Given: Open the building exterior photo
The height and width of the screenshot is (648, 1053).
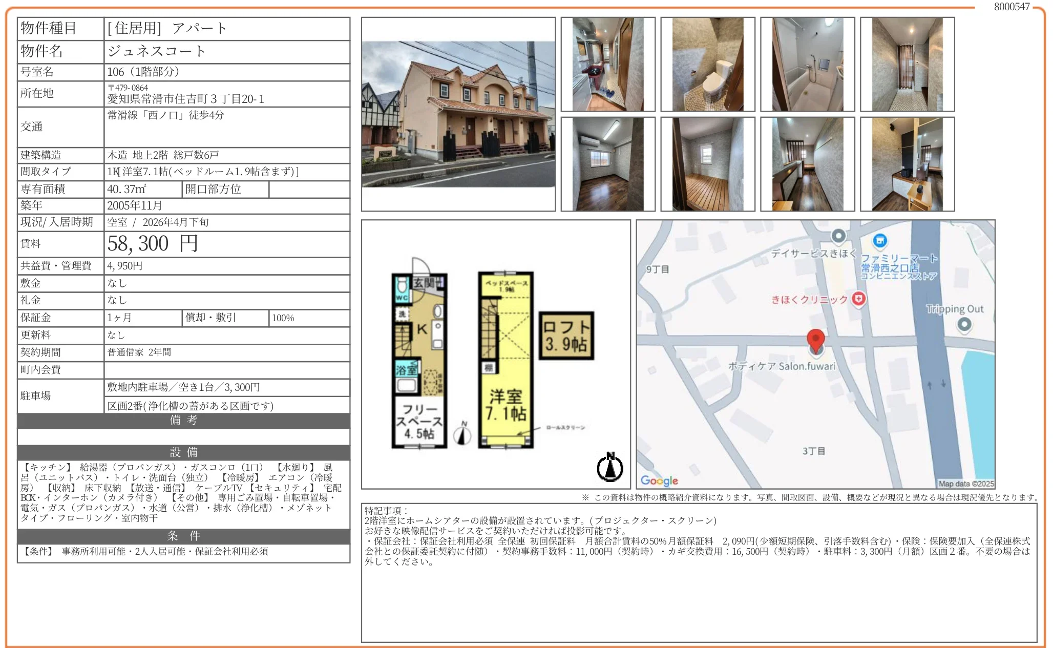Looking at the screenshot, I should [458, 114].
